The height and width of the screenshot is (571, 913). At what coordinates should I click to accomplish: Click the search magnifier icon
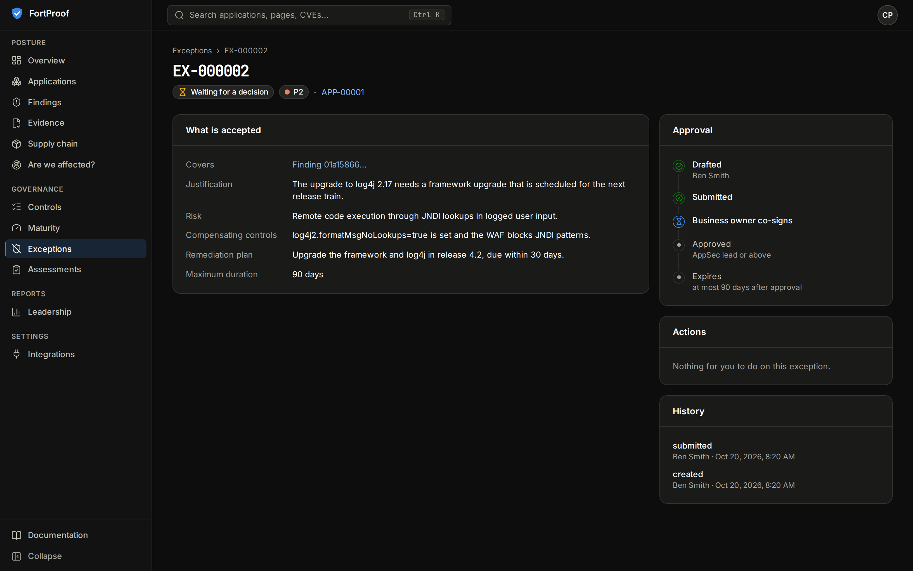pyautogui.click(x=179, y=15)
